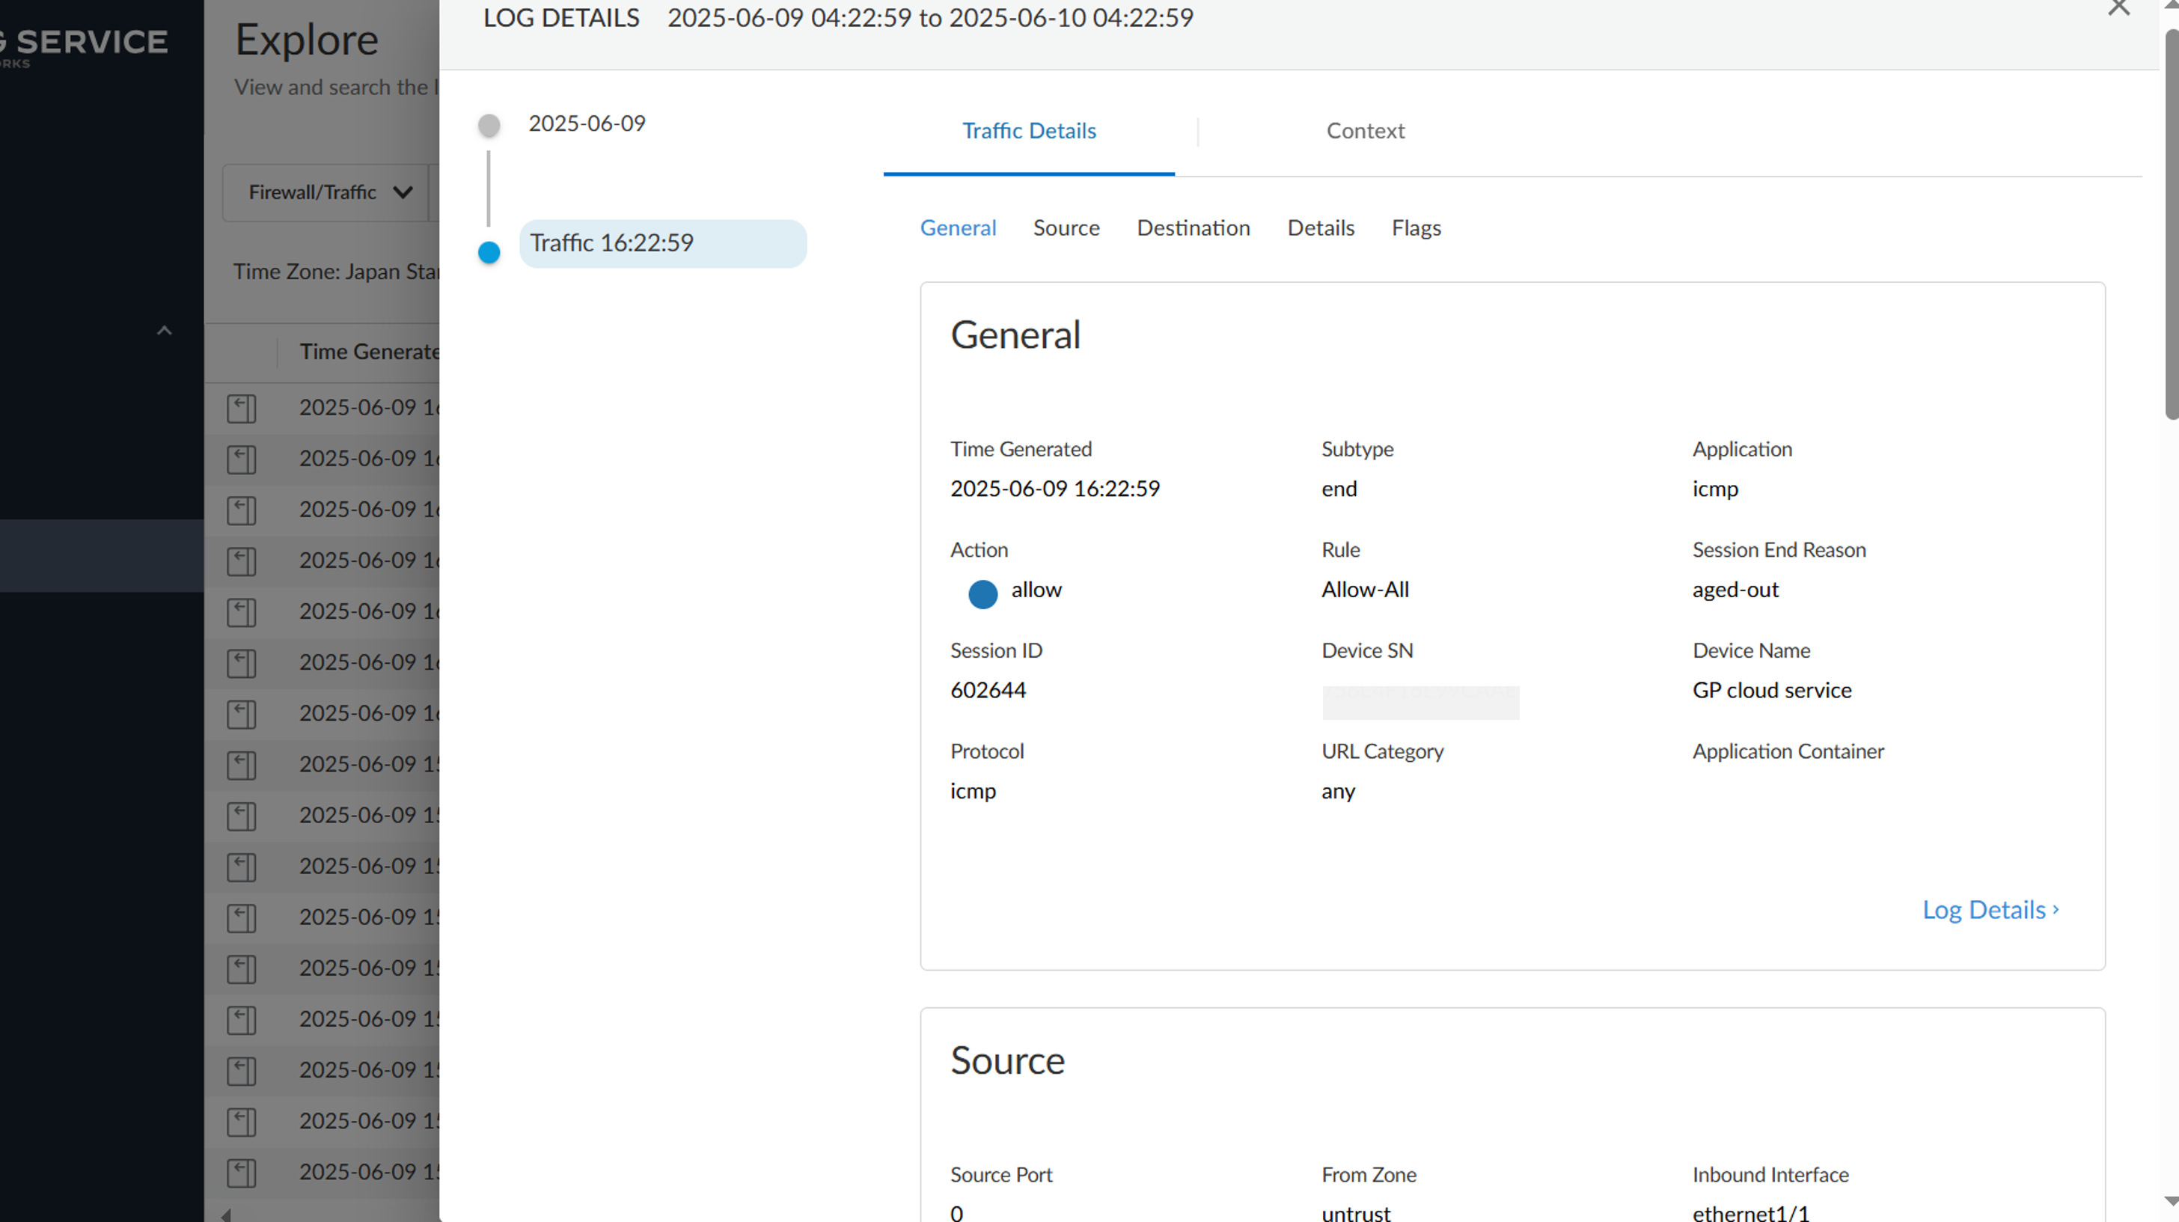
Task: Switch to the Traffic Details tab
Action: coord(1029,131)
